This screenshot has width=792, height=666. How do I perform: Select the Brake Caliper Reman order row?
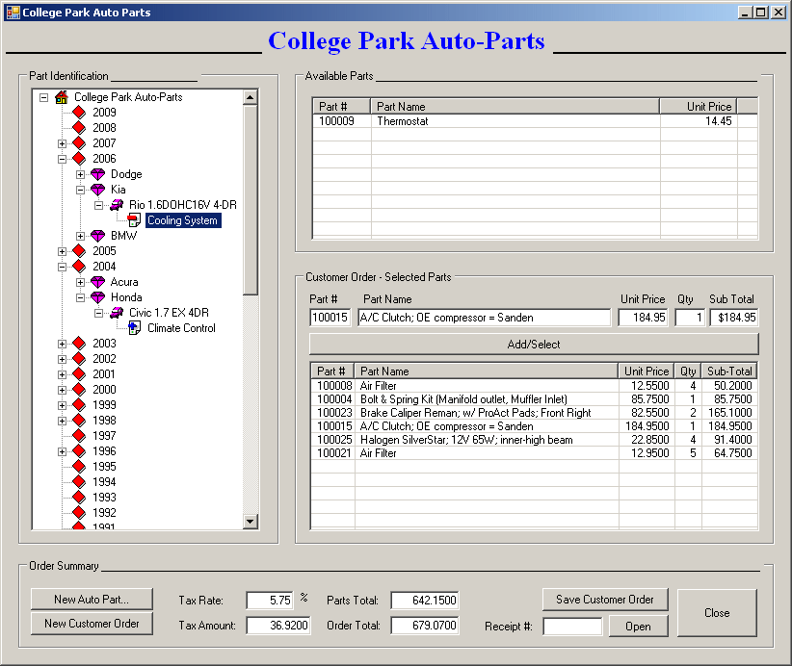pos(534,413)
